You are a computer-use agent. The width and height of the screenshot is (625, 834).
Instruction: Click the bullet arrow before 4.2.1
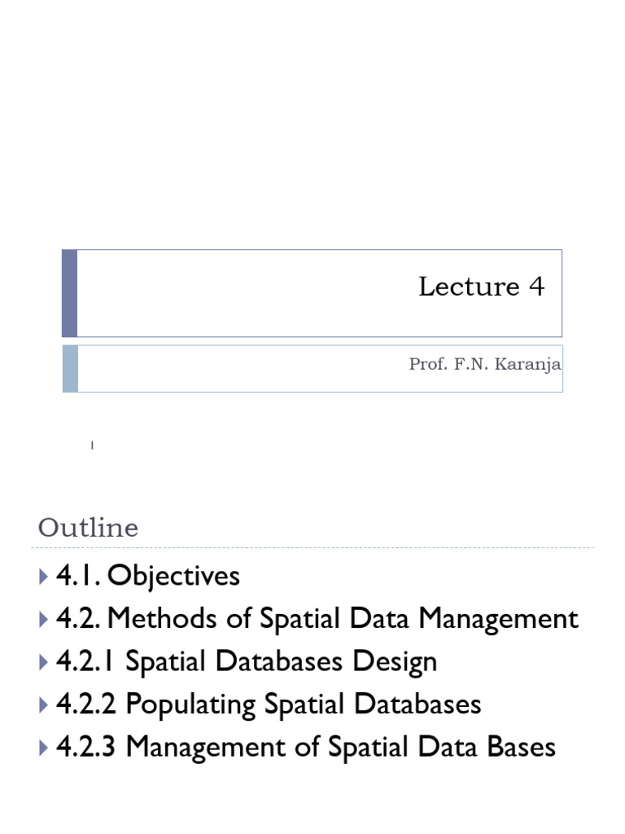(x=43, y=662)
